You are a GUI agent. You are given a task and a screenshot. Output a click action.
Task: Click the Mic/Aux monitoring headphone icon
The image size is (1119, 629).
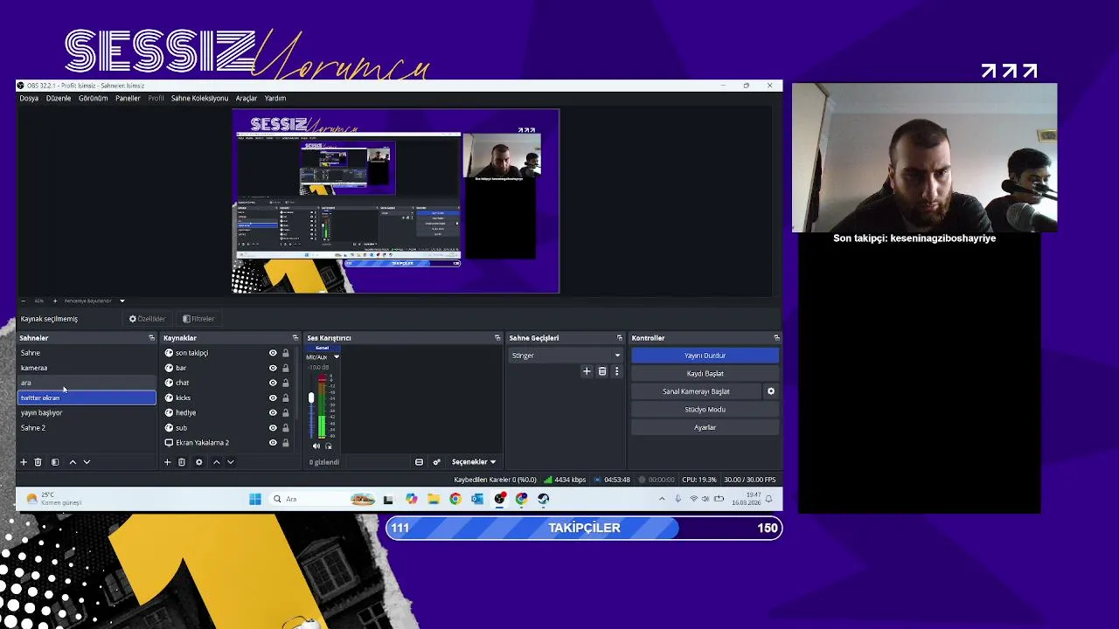pyautogui.click(x=329, y=446)
